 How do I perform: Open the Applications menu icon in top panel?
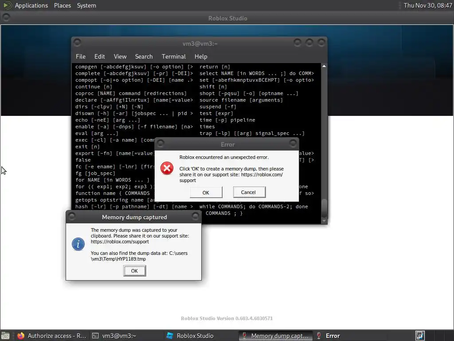tap(8, 5)
